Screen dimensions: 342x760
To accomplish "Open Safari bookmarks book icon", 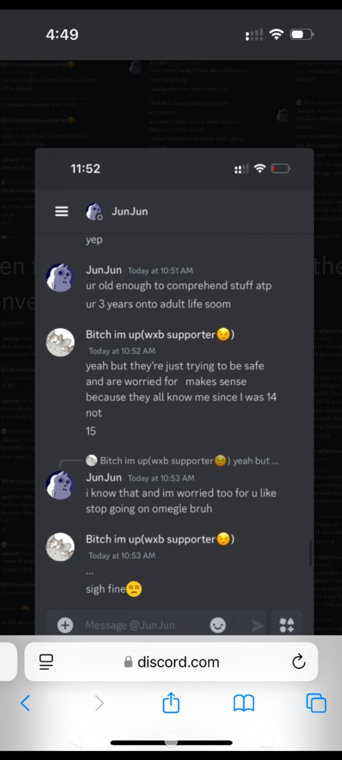I will [x=244, y=703].
